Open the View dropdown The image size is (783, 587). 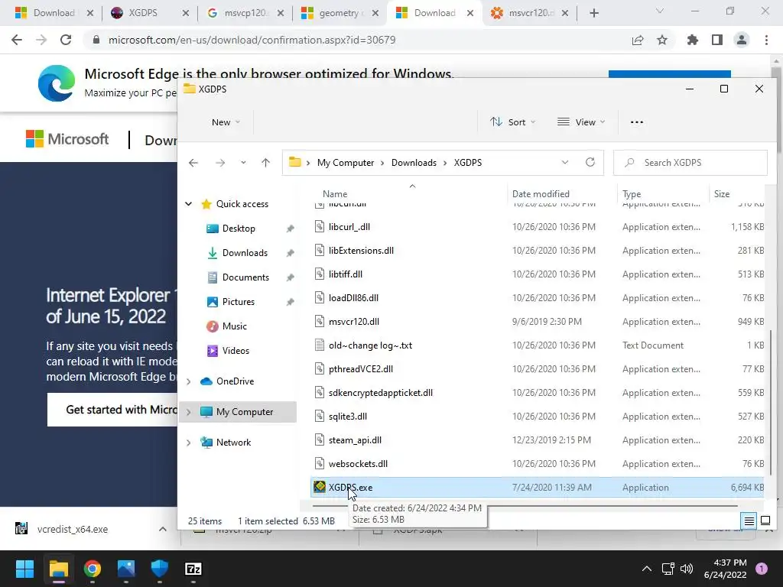click(581, 122)
